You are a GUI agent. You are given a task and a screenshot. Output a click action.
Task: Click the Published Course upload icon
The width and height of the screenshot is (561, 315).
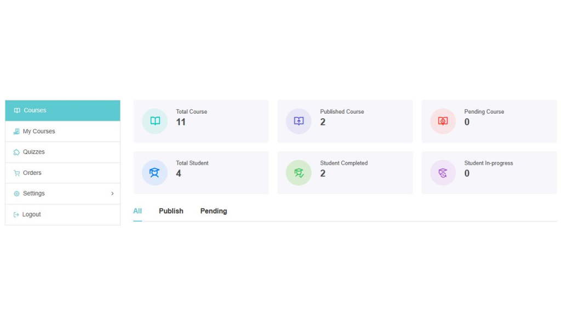(299, 121)
